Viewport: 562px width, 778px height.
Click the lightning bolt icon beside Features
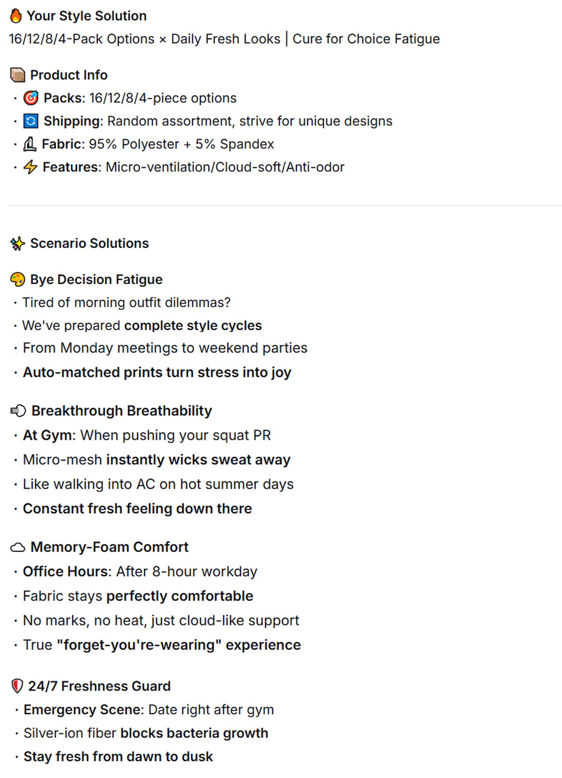point(30,167)
